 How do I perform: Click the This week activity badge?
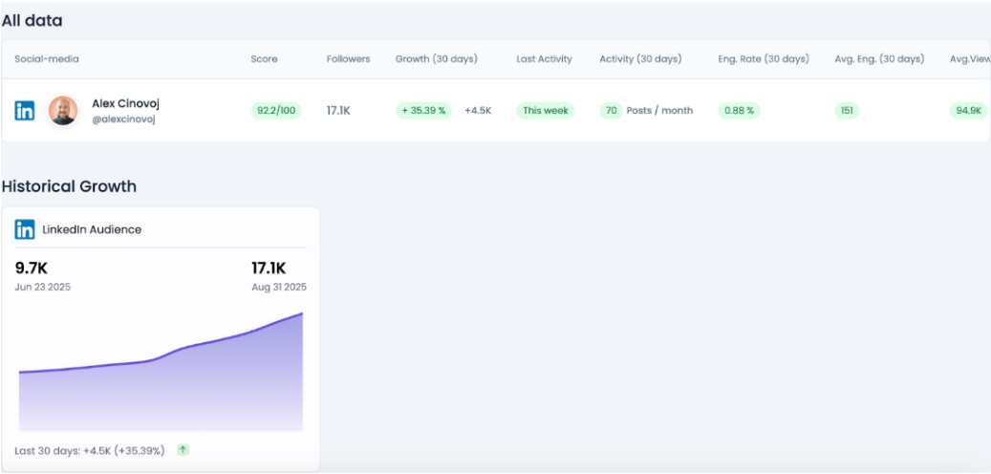tap(546, 111)
